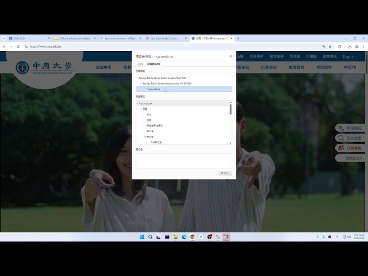This screenshot has height=276, width=368.
Task: Switch to the General certificate tab
Action: pos(139,65)
